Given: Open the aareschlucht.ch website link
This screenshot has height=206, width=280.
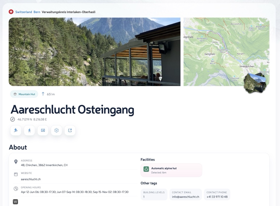Looking at the screenshot, I should point(31,179).
